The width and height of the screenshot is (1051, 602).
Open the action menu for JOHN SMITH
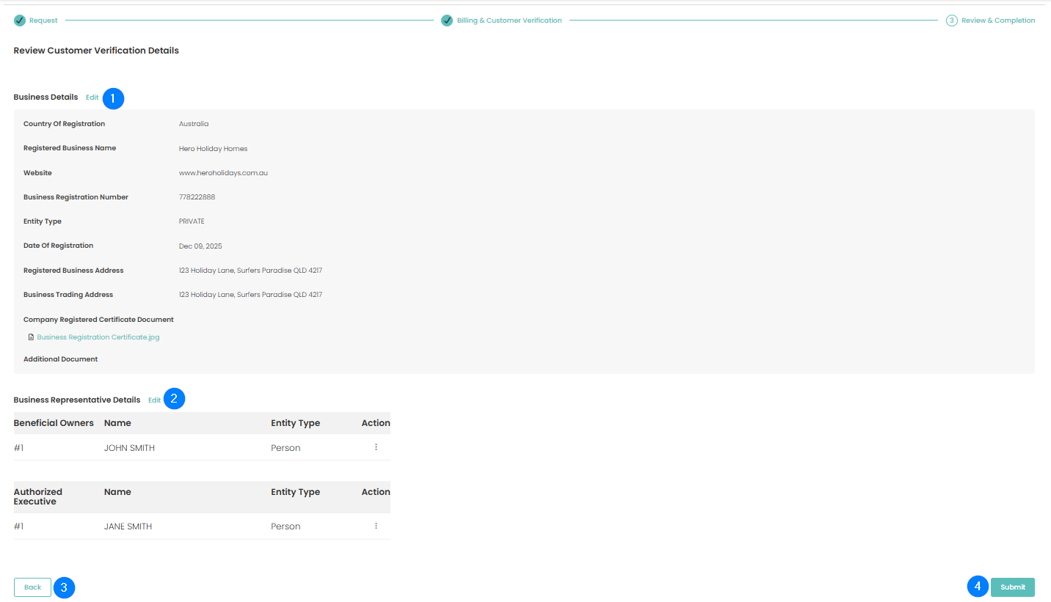376,447
